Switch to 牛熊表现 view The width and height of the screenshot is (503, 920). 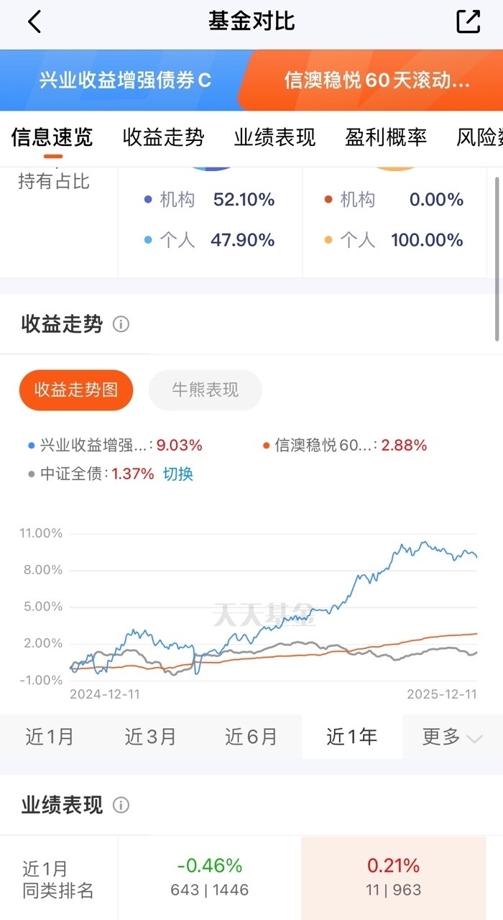click(205, 390)
